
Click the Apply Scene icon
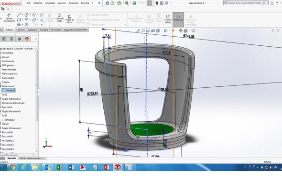185,31
